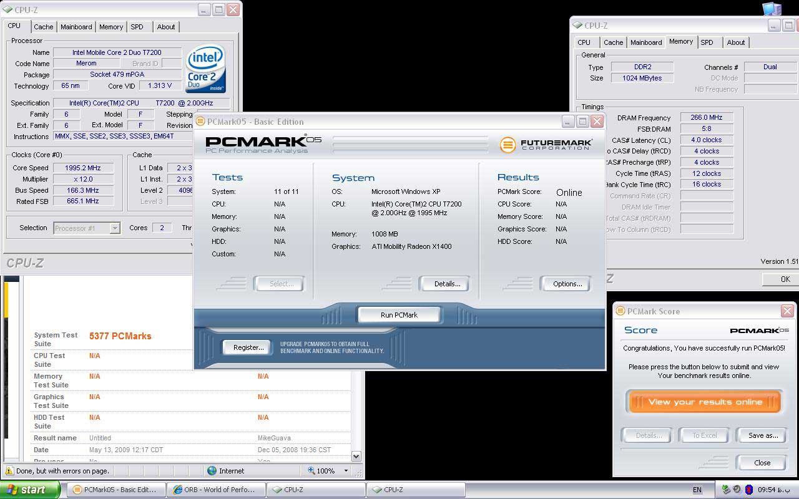The width and height of the screenshot is (799, 499).
Task: Click the Cycle Time value '12 clocks'
Action: tap(707, 173)
